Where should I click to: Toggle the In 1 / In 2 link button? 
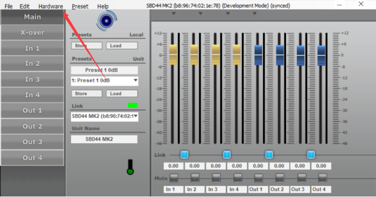click(x=184, y=155)
